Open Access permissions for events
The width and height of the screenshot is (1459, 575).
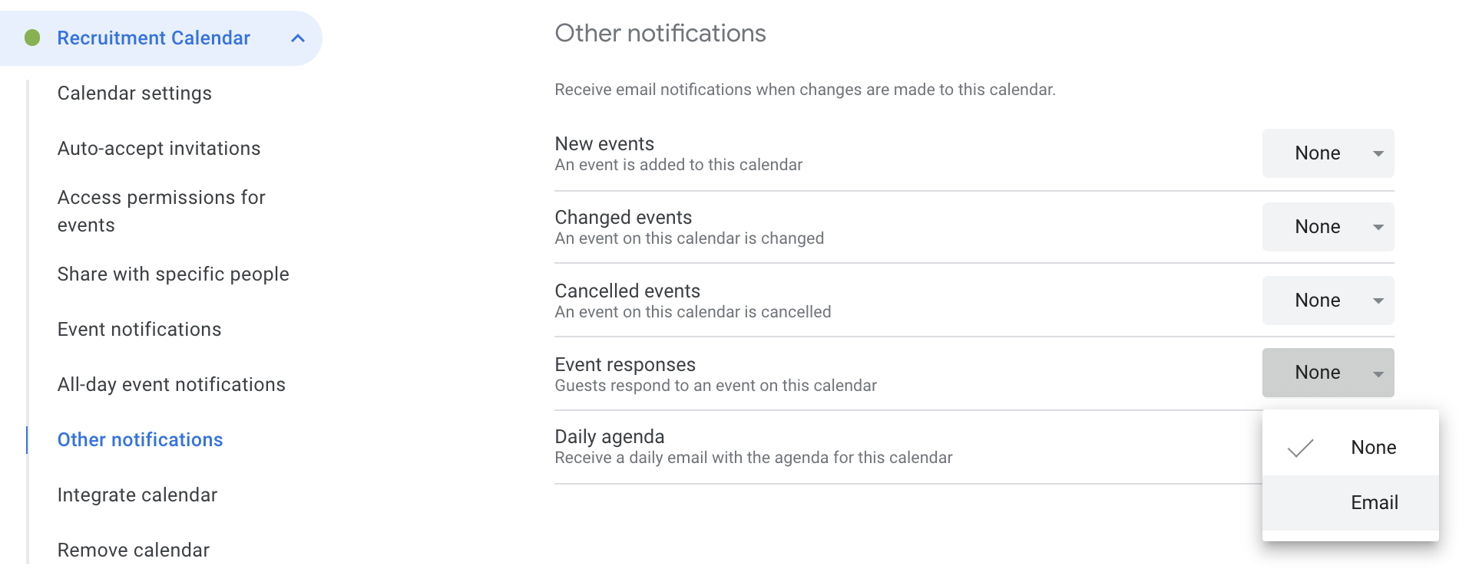tap(161, 211)
